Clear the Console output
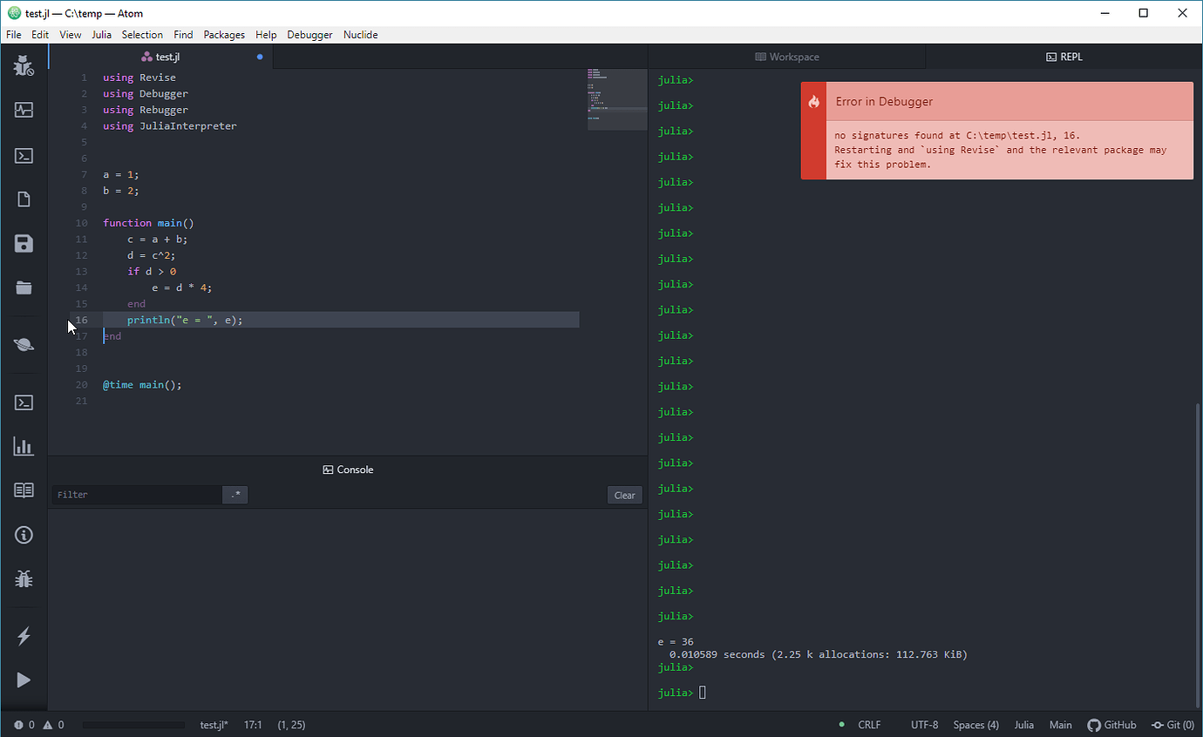The width and height of the screenshot is (1203, 737). pos(624,494)
